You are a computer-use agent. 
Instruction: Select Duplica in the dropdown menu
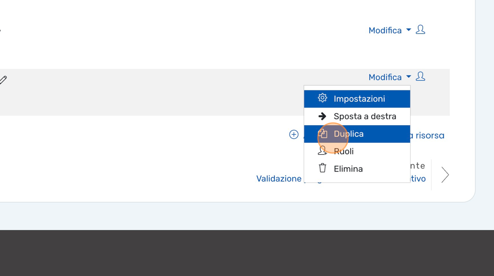click(357, 134)
